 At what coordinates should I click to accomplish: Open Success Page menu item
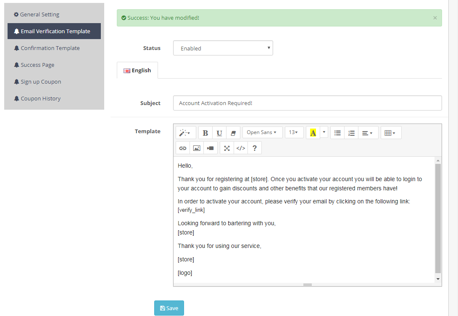54,65
